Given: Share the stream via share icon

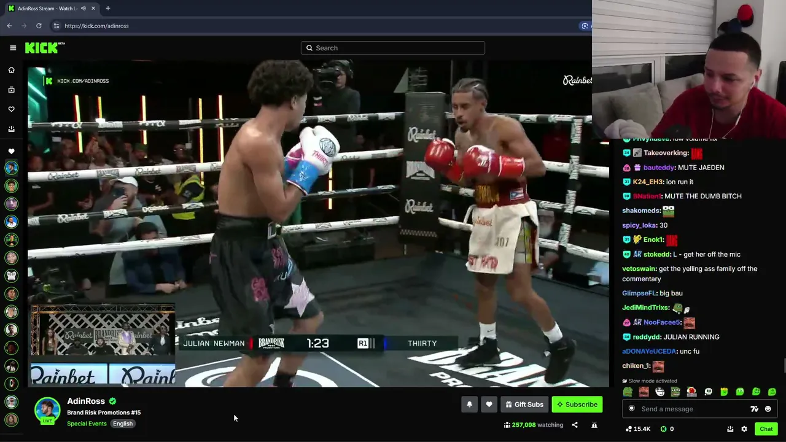Looking at the screenshot, I should [x=575, y=425].
